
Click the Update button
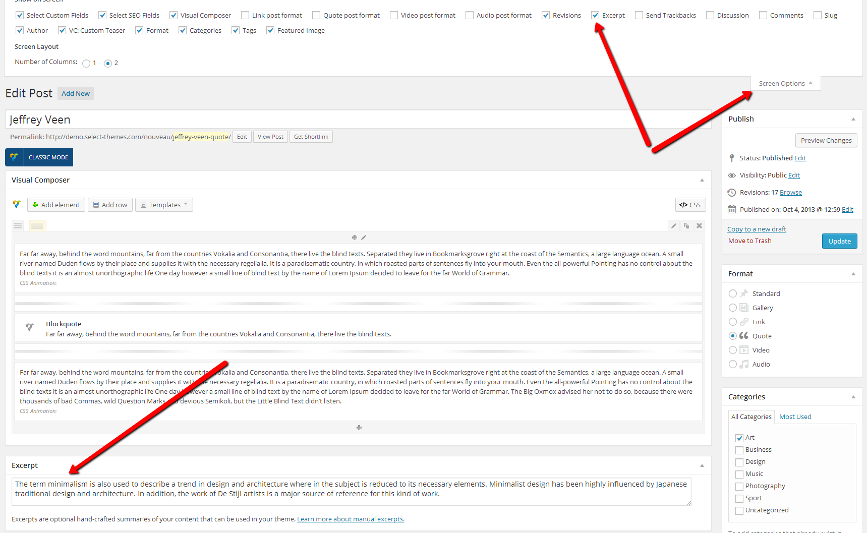tap(839, 241)
